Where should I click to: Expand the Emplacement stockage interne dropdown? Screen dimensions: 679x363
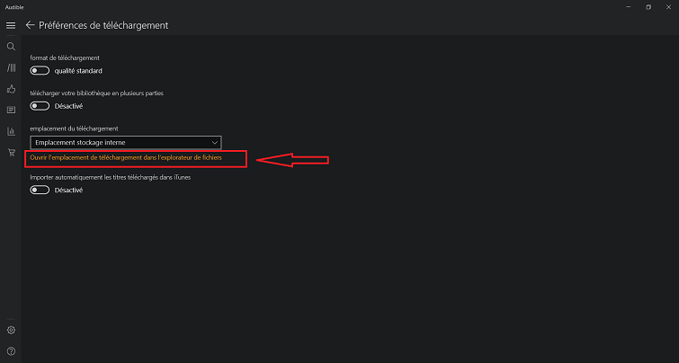coord(126,142)
